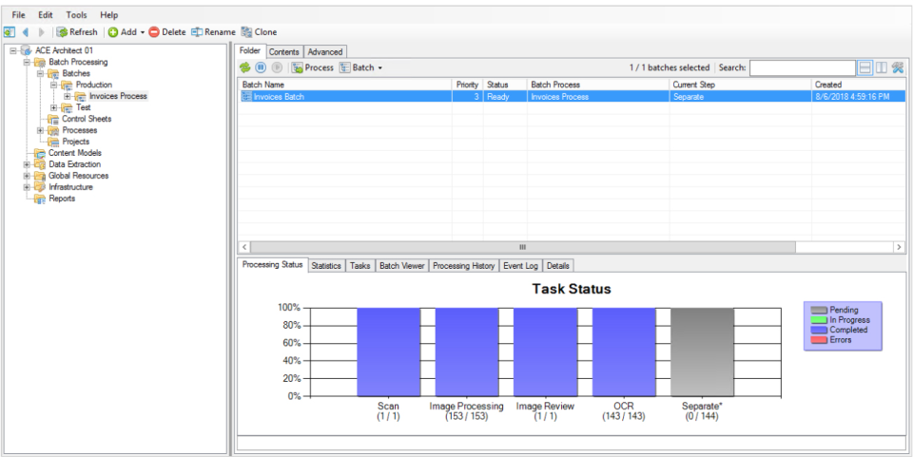Click the green refresh batches icon
Image resolution: width=913 pixels, height=475 pixels.
tap(245, 67)
